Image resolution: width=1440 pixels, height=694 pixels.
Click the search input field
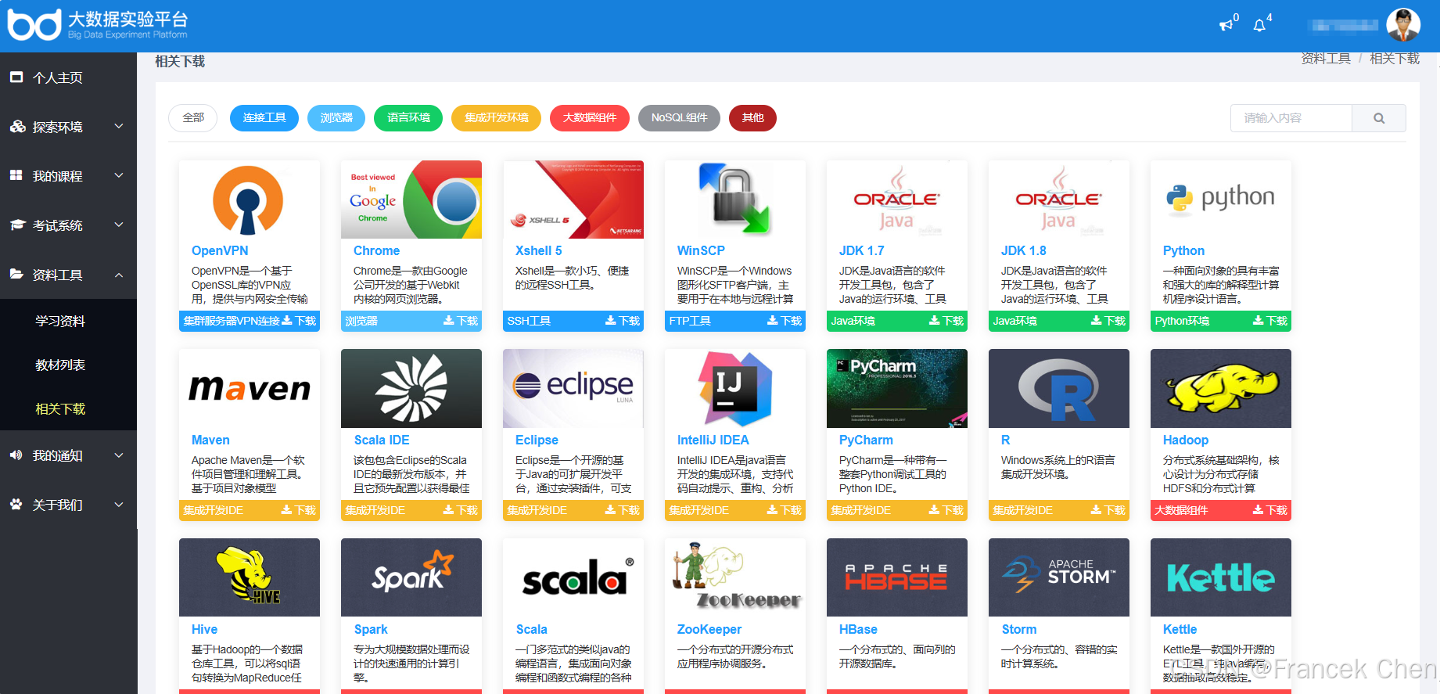click(1291, 118)
